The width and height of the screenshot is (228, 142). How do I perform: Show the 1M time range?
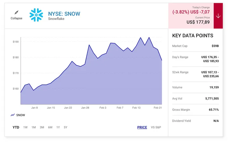click(x=34, y=127)
